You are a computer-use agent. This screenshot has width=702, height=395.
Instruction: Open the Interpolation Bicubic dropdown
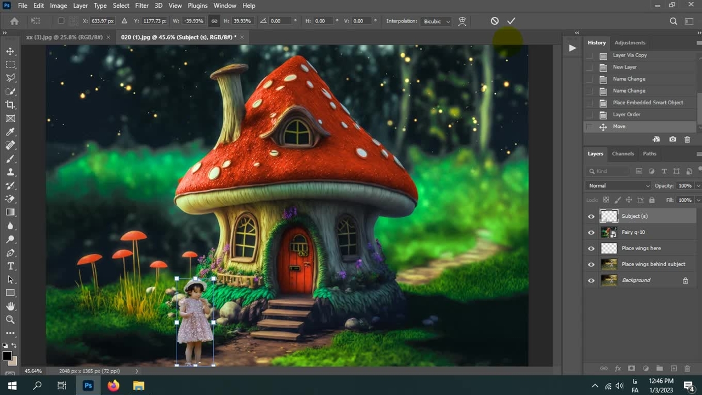pyautogui.click(x=437, y=21)
